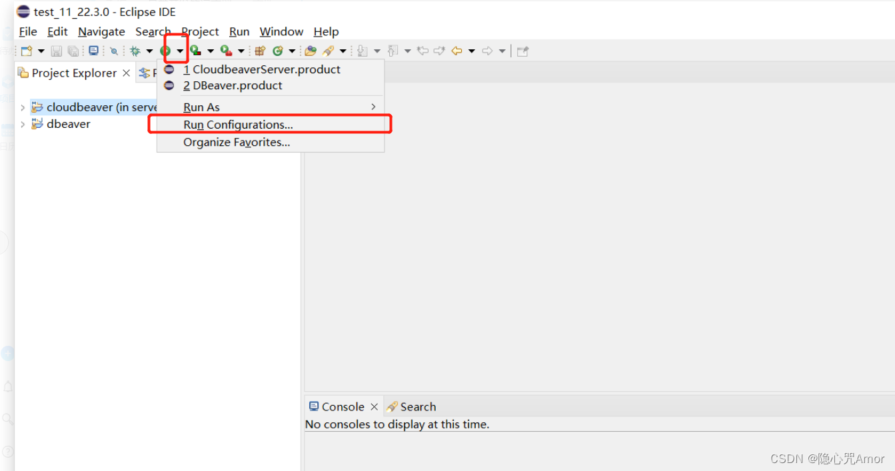
Task: Click the Save All toolbar icon
Action: click(x=73, y=51)
